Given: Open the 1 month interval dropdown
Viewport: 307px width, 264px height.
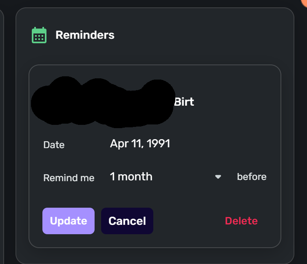Looking at the screenshot, I should point(163,177).
